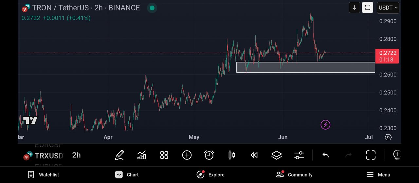
Task: Start bar replay with the rewind icon
Action: coord(254,155)
